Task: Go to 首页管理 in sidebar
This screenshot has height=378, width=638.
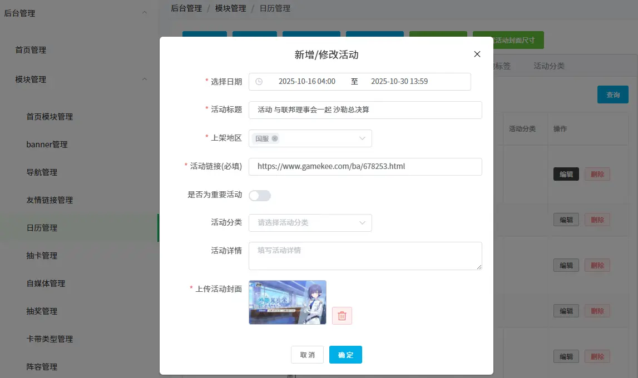Action: 31,50
